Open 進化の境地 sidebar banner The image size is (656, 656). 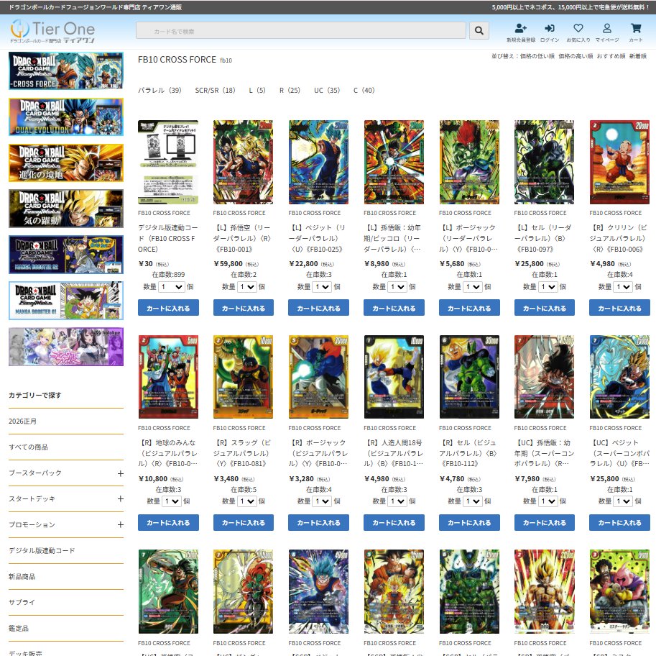pyautogui.click(x=66, y=163)
